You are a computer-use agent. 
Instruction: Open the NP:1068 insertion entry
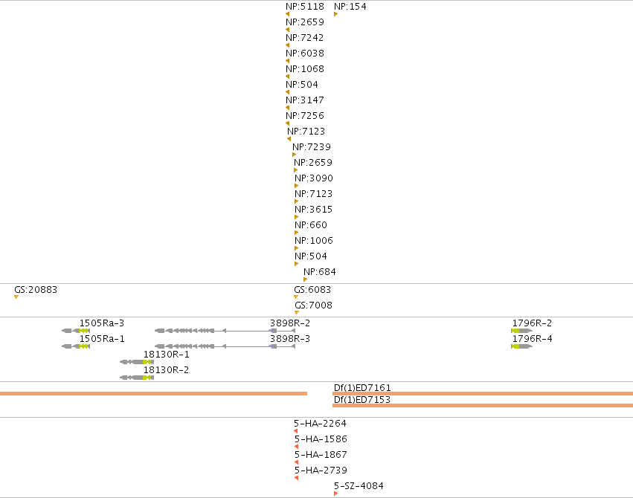[x=305, y=69]
